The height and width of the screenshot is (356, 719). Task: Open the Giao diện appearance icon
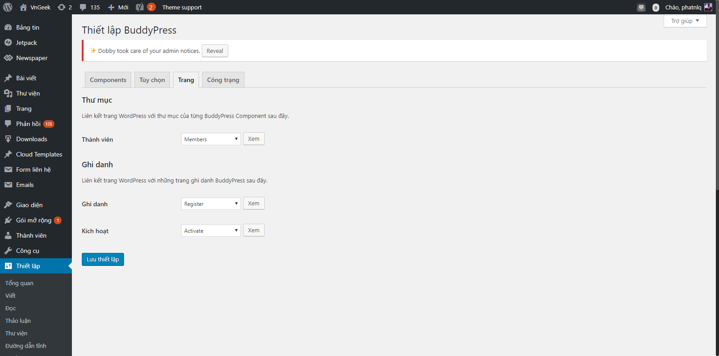8,205
